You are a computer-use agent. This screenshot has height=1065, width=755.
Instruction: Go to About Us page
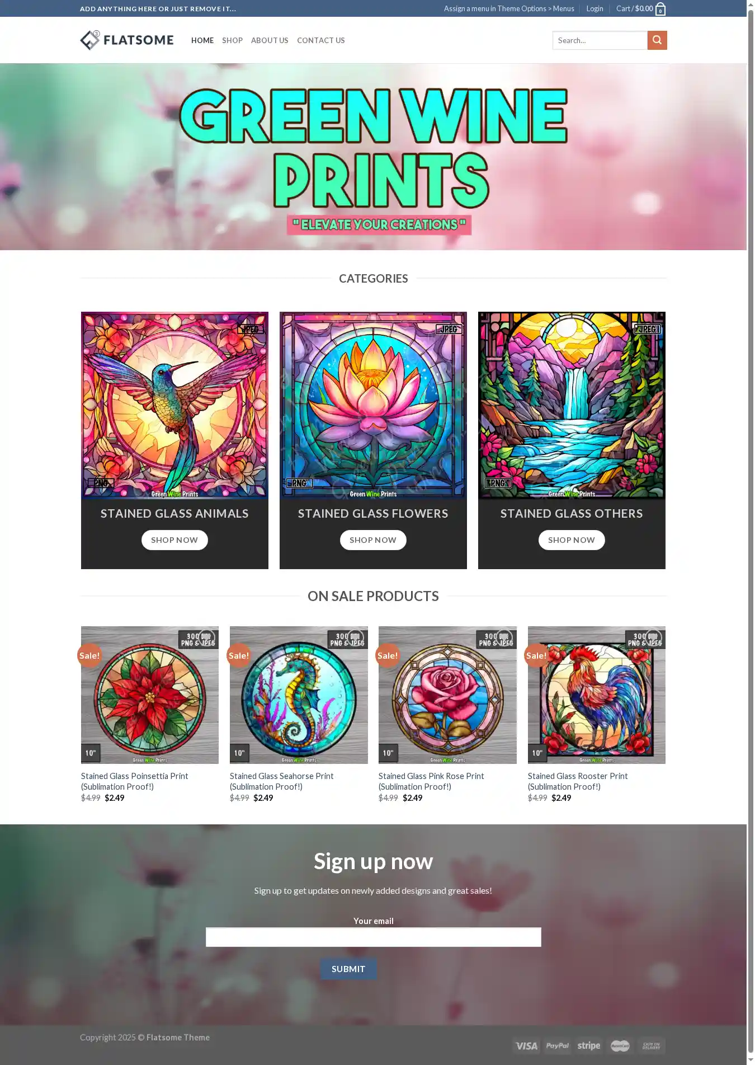(270, 40)
